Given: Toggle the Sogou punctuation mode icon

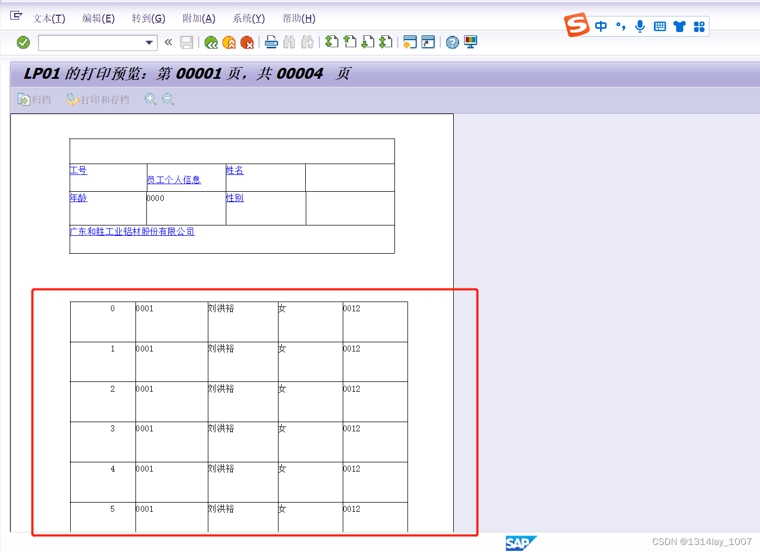Looking at the screenshot, I should (621, 26).
